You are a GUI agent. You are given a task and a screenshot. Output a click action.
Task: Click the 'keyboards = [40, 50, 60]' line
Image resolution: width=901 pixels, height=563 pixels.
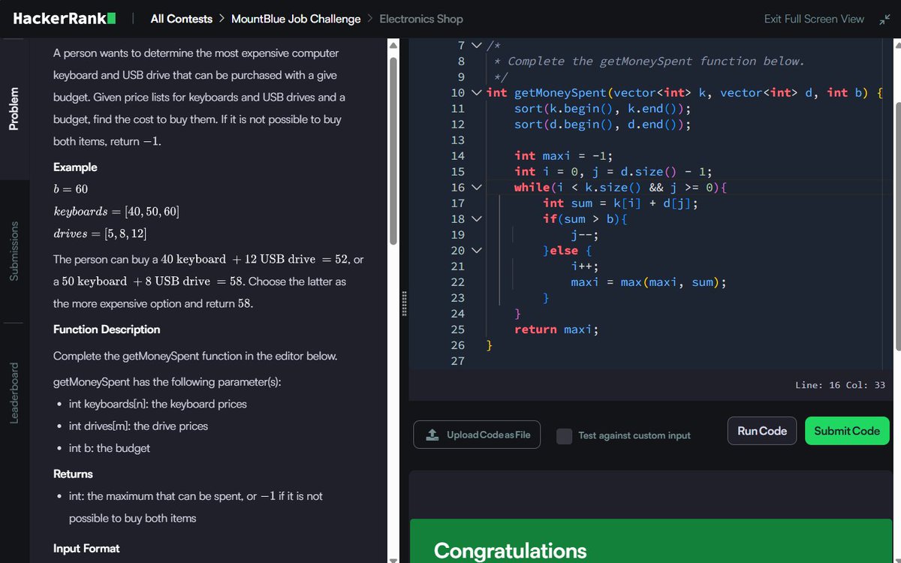116,212
